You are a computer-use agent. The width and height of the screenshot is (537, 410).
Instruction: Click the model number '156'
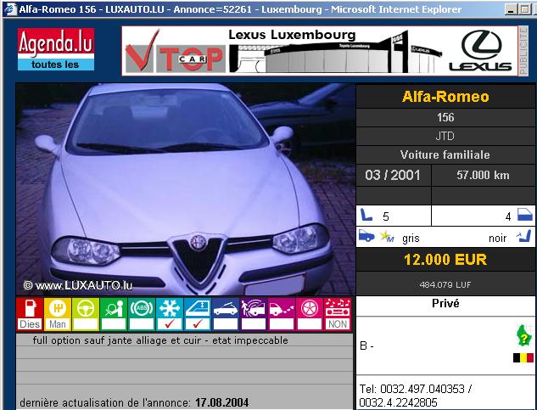pyautogui.click(x=445, y=117)
